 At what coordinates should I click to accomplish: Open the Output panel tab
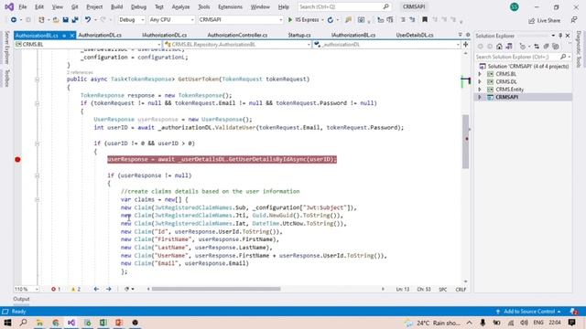pyautogui.click(x=21, y=299)
